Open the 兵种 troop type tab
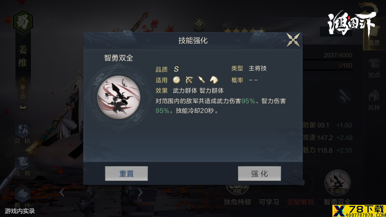The height and width of the screenshot is (217, 386). [x=374, y=101]
